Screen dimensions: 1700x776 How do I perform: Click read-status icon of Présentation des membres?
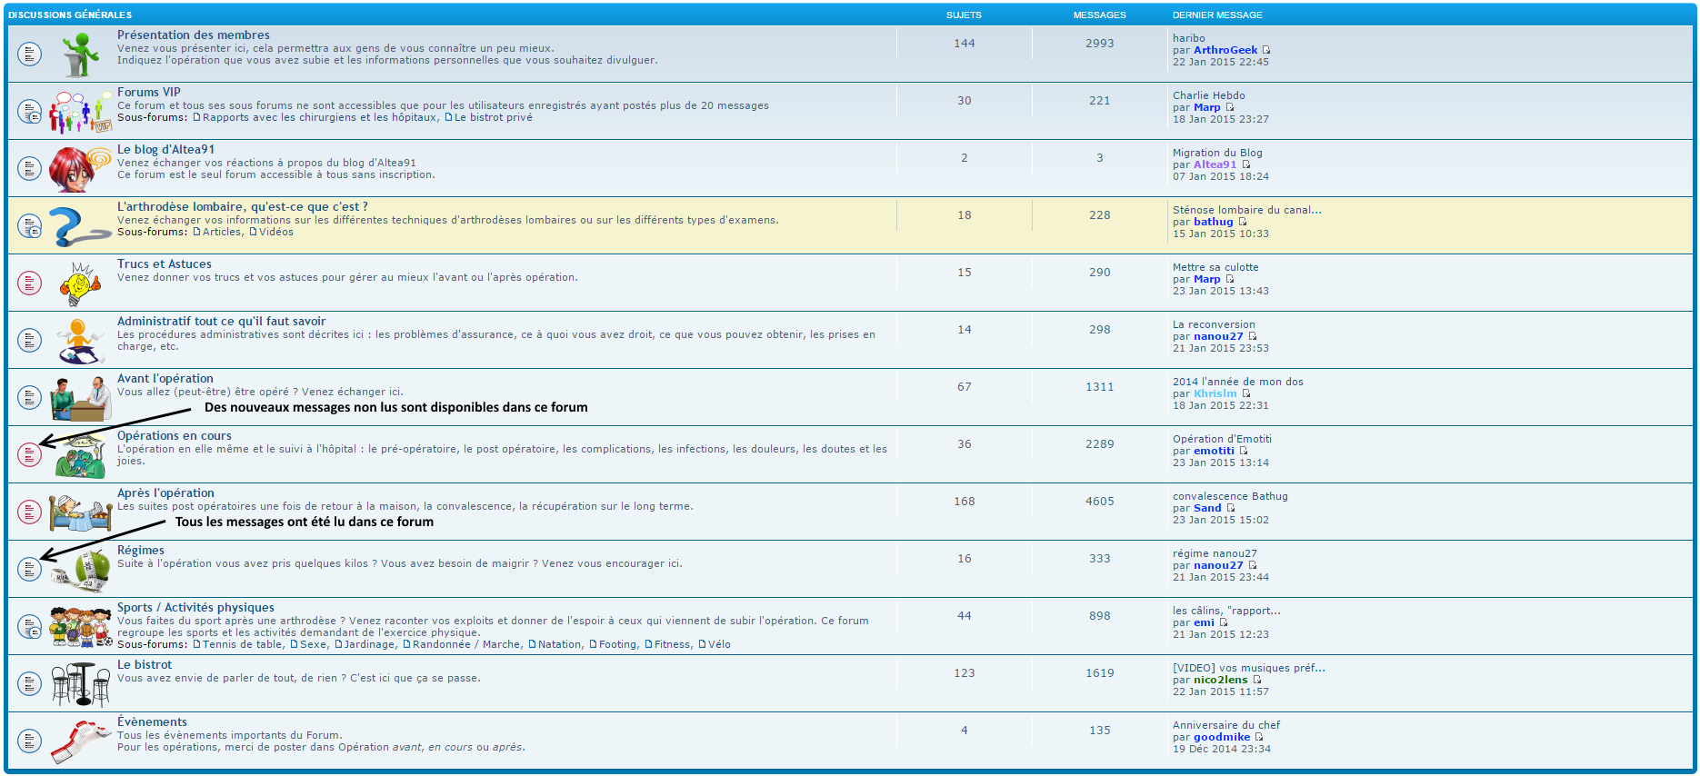coord(30,54)
